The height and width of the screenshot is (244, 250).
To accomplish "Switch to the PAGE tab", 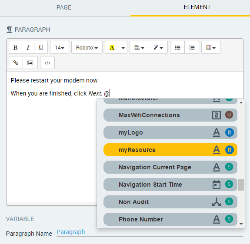I will tap(64, 7).
